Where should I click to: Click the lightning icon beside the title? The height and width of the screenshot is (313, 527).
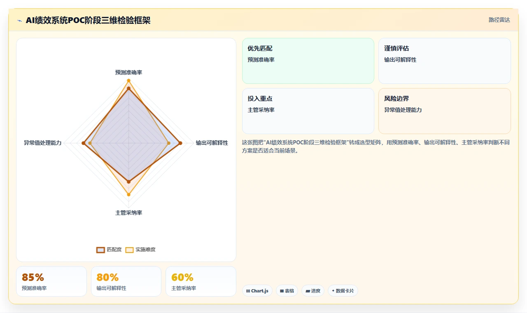20,21
